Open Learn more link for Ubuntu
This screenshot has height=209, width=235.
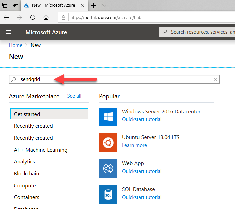pos(134,145)
